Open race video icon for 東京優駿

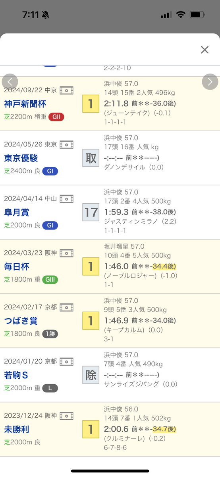coord(67,144)
